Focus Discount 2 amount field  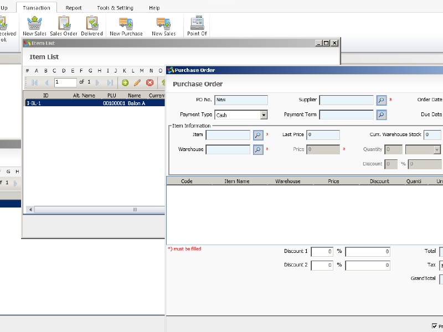click(368, 266)
